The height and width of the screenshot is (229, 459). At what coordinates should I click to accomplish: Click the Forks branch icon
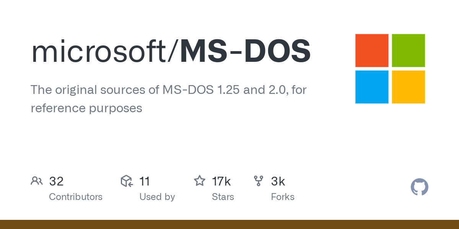click(x=259, y=181)
